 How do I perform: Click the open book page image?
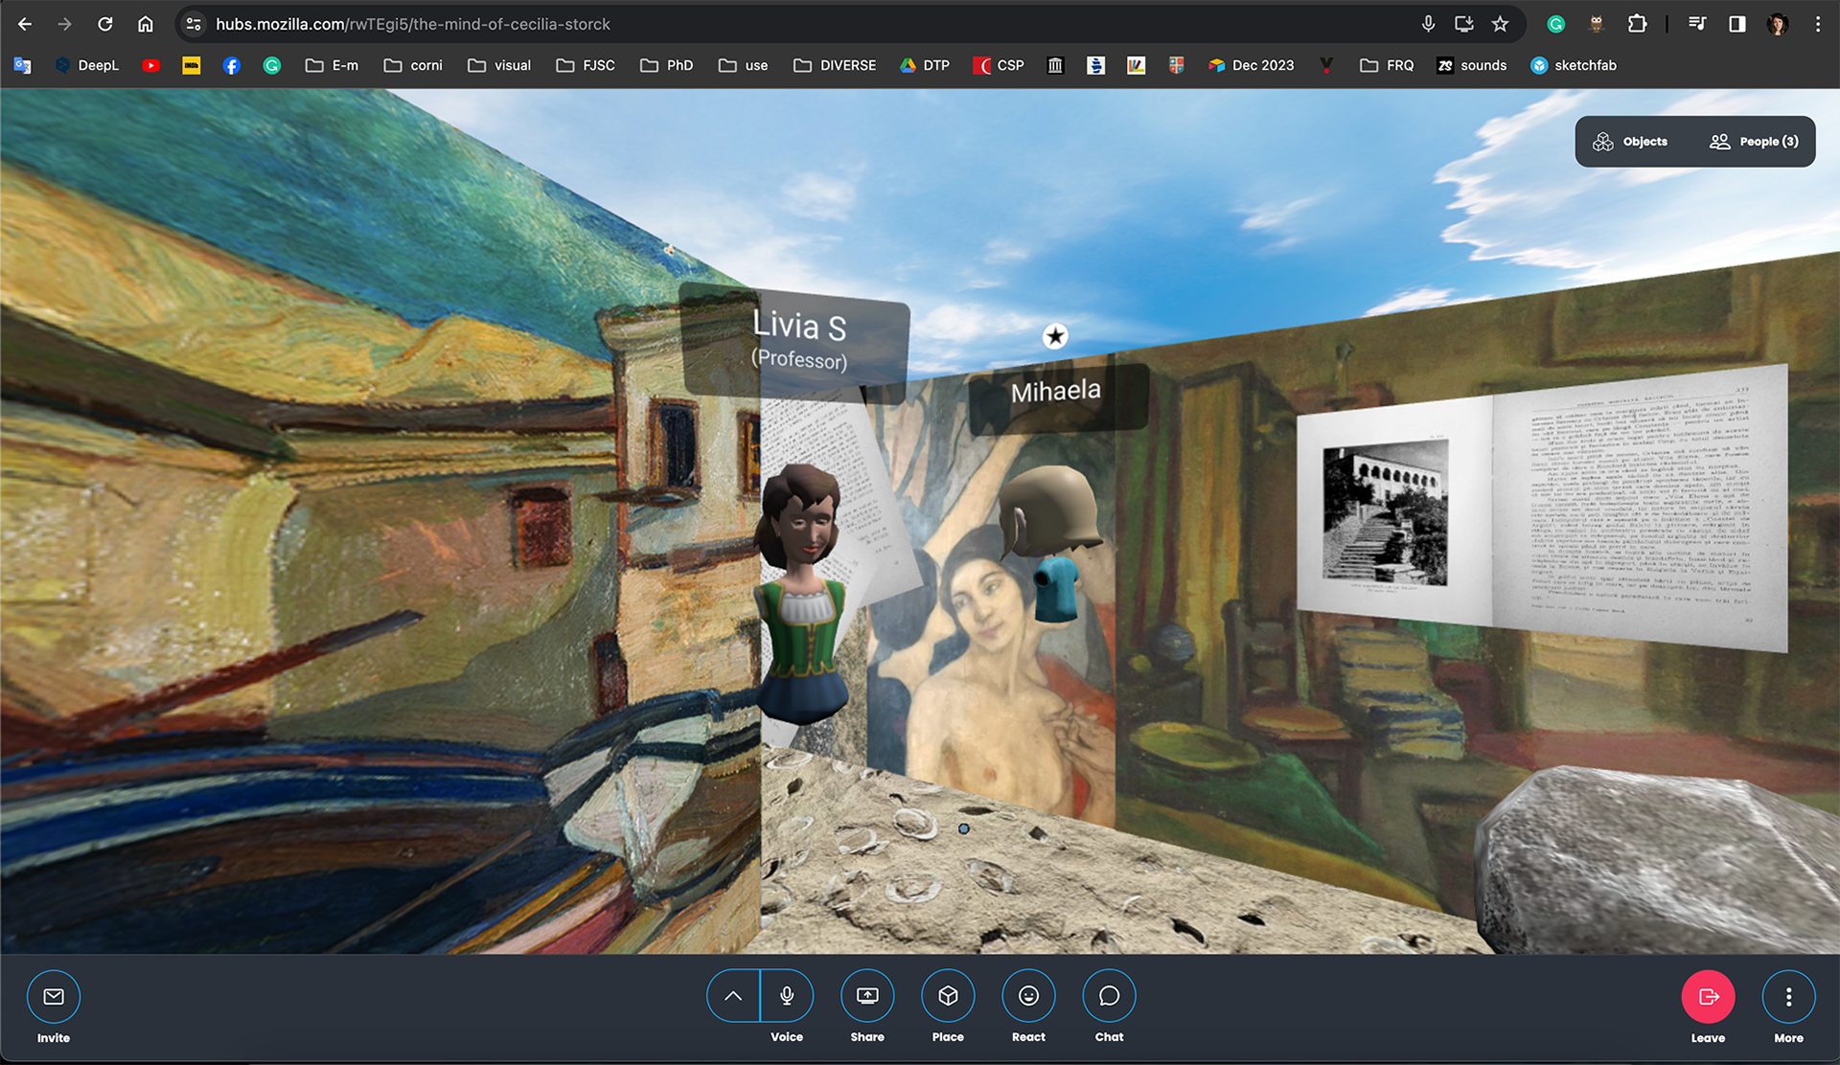click(x=1541, y=508)
